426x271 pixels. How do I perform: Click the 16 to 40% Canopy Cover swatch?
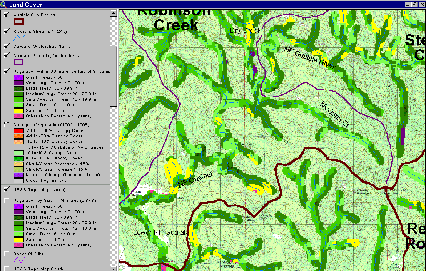pyautogui.click(x=19, y=153)
